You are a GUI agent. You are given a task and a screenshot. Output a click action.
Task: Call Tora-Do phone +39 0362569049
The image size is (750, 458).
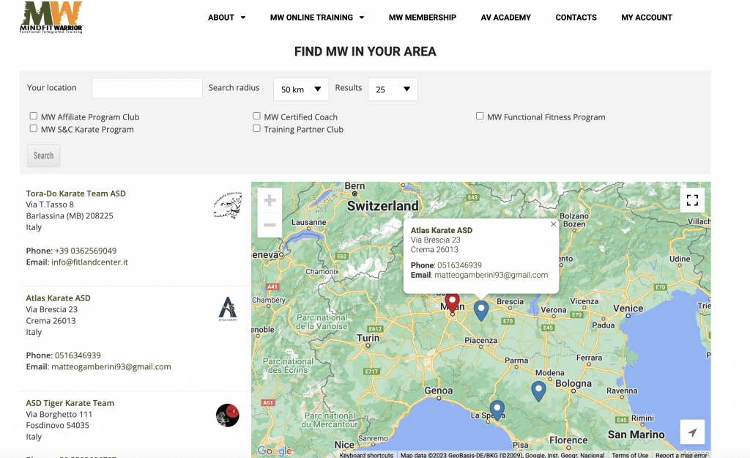(x=86, y=251)
